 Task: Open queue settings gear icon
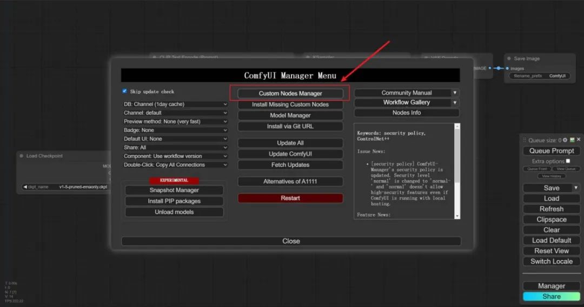(565, 140)
